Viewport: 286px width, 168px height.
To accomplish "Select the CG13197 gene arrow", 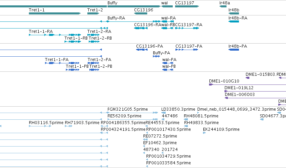I will tap(187, 6).
